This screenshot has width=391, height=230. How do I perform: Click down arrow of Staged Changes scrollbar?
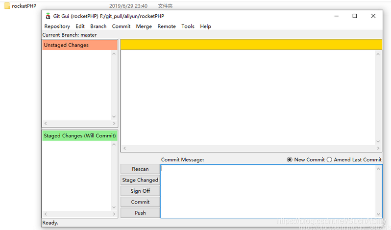[x=114, y=207]
